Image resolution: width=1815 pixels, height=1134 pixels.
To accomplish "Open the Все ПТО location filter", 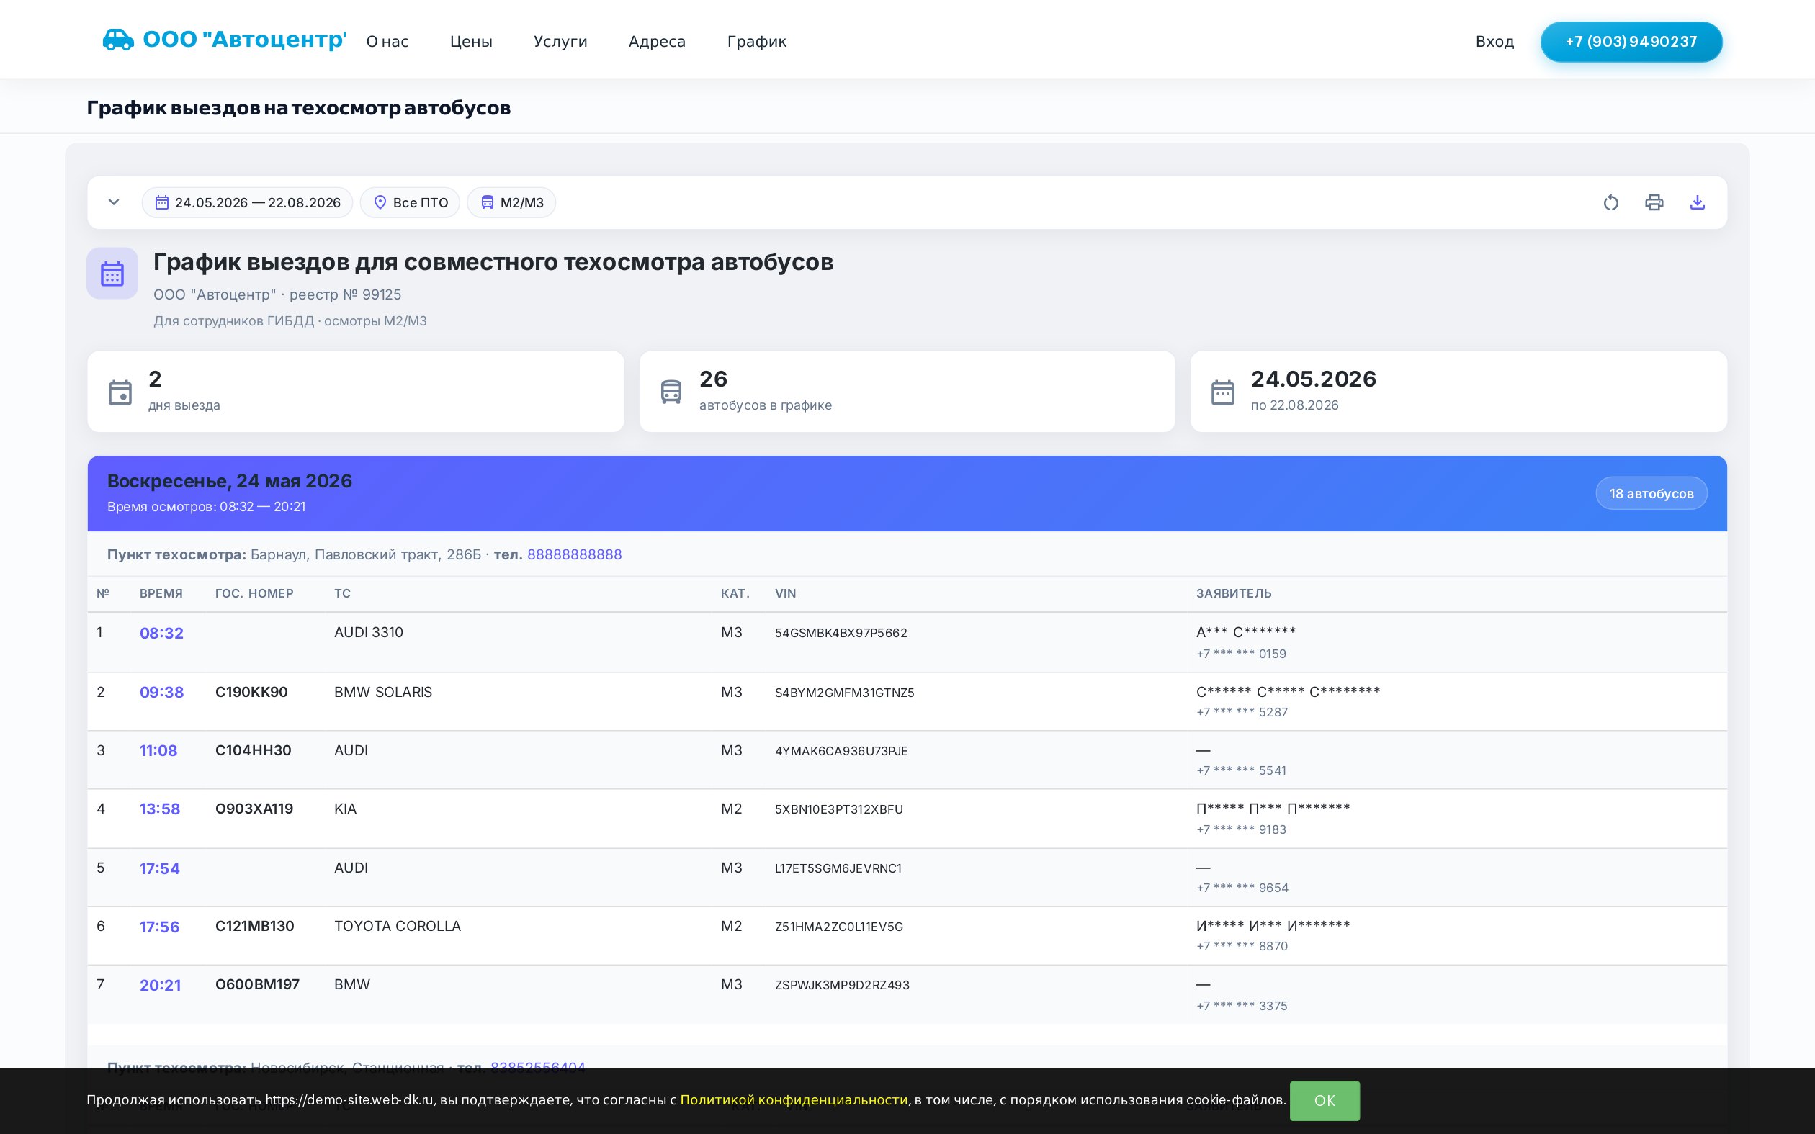I will (x=411, y=202).
